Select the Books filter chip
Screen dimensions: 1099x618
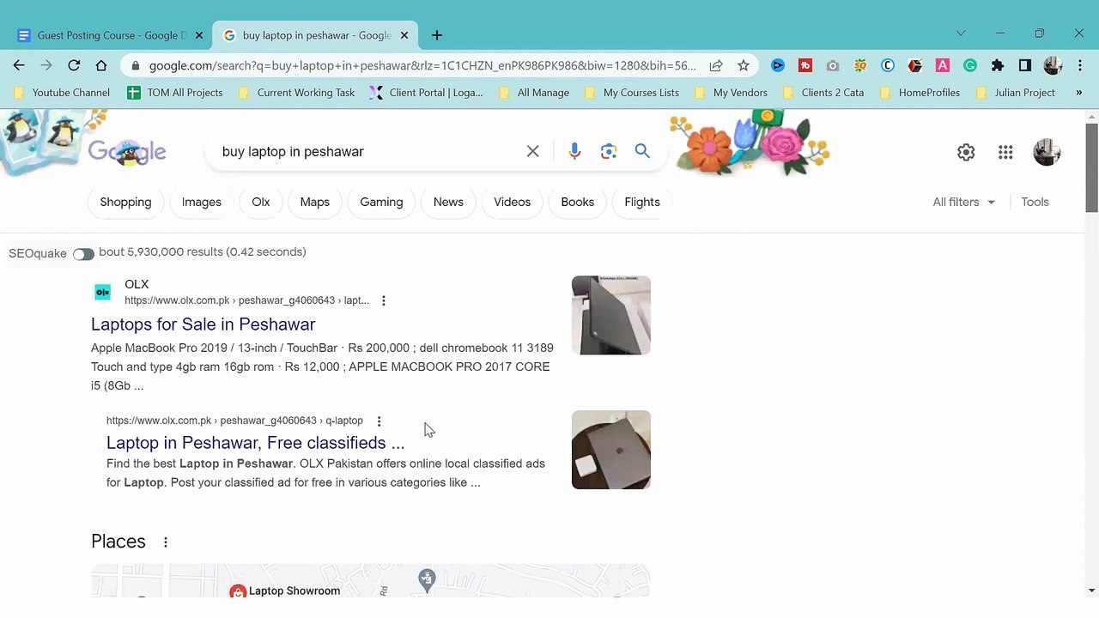(x=578, y=202)
